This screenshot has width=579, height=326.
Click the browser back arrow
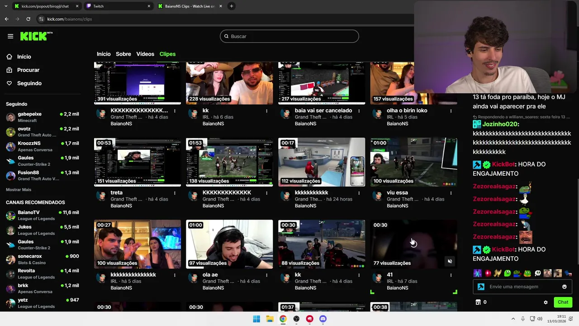tap(6, 19)
